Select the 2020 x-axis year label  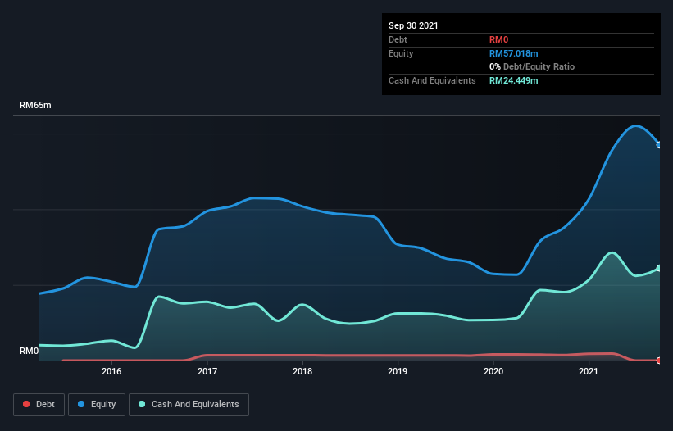click(x=493, y=372)
